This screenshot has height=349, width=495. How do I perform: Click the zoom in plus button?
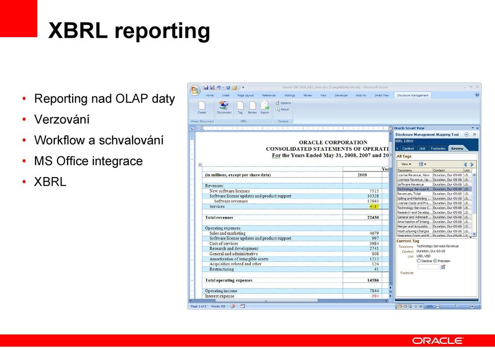coord(472,306)
